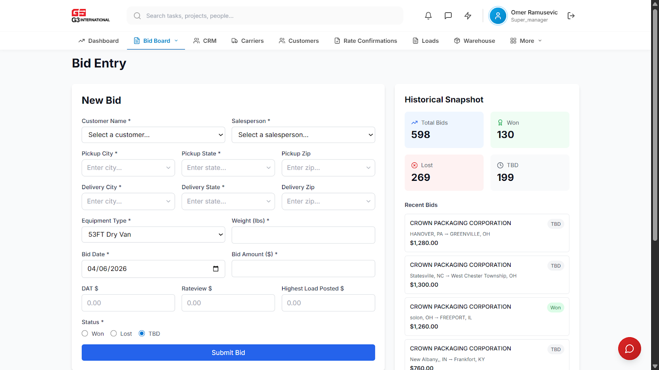This screenshot has width=659, height=370.
Task: Open the calendar picker in Bid Date
Action: click(216, 268)
